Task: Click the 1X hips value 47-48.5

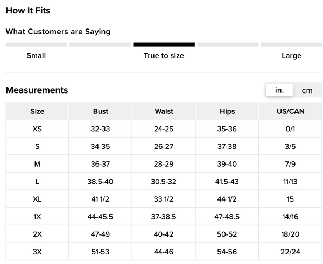Action: (227, 217)
